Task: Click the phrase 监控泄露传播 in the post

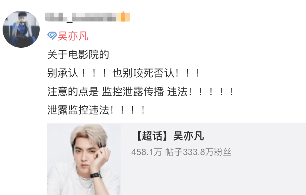Action: [x=133, y=92]
